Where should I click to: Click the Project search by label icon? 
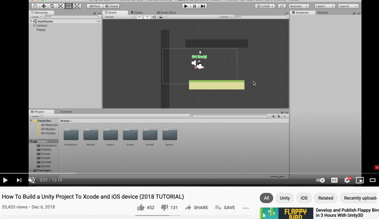[279, 116]
